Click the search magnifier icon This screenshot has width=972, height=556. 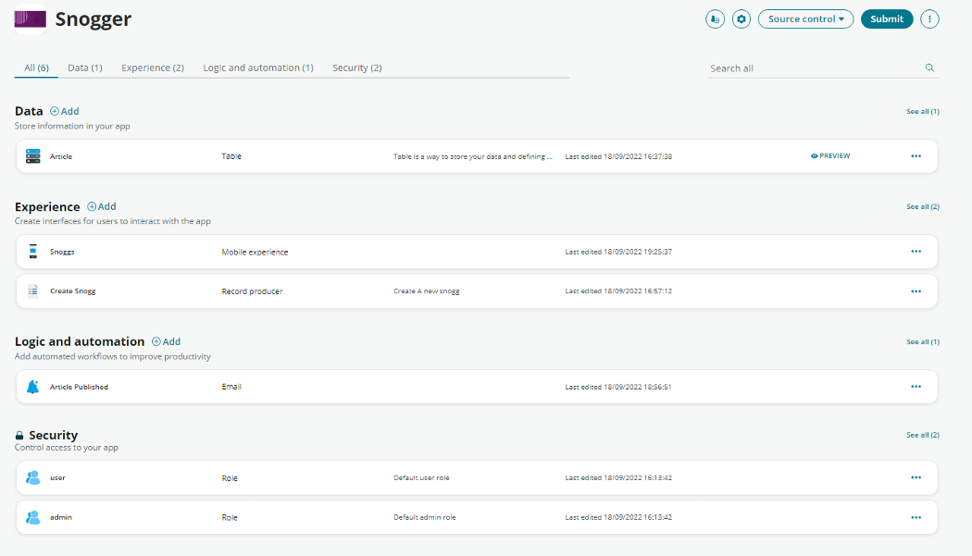coord(929,68)
